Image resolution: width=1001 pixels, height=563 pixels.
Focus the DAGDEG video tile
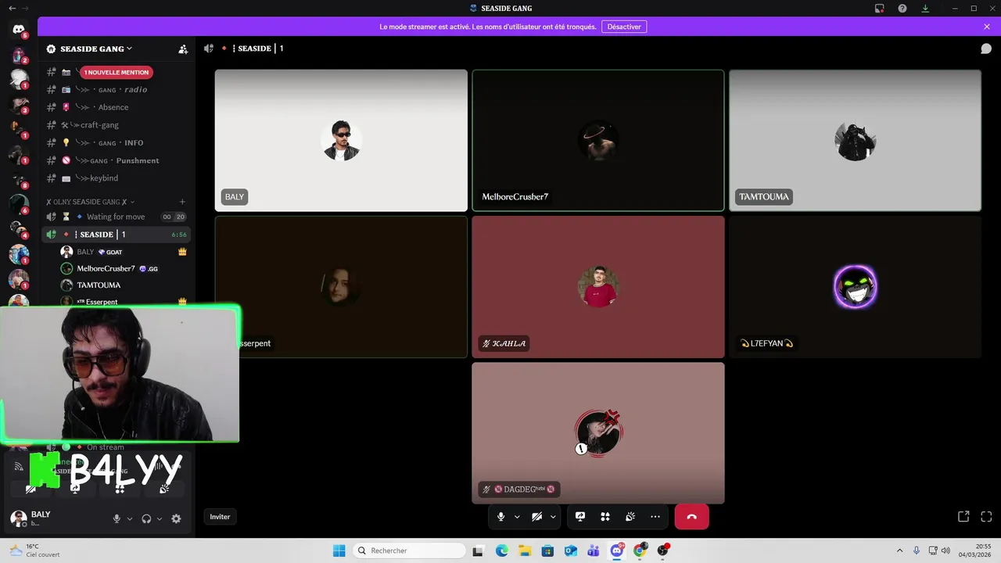598,433
